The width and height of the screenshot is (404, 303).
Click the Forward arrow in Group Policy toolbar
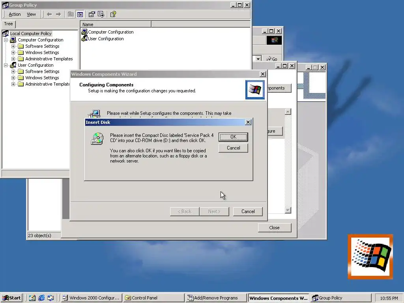[x=58, y=14]
